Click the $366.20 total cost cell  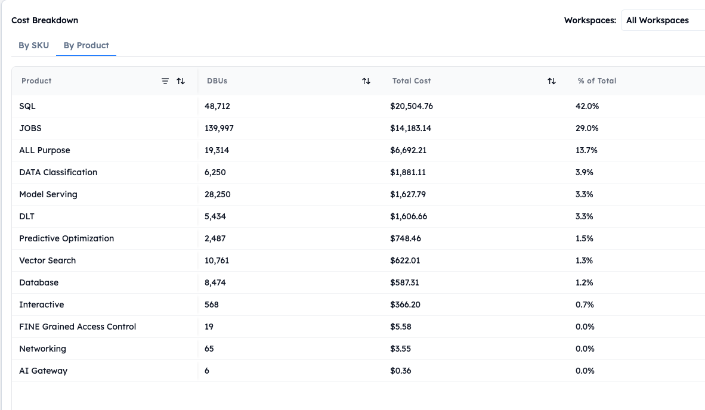tap(405, 305)
